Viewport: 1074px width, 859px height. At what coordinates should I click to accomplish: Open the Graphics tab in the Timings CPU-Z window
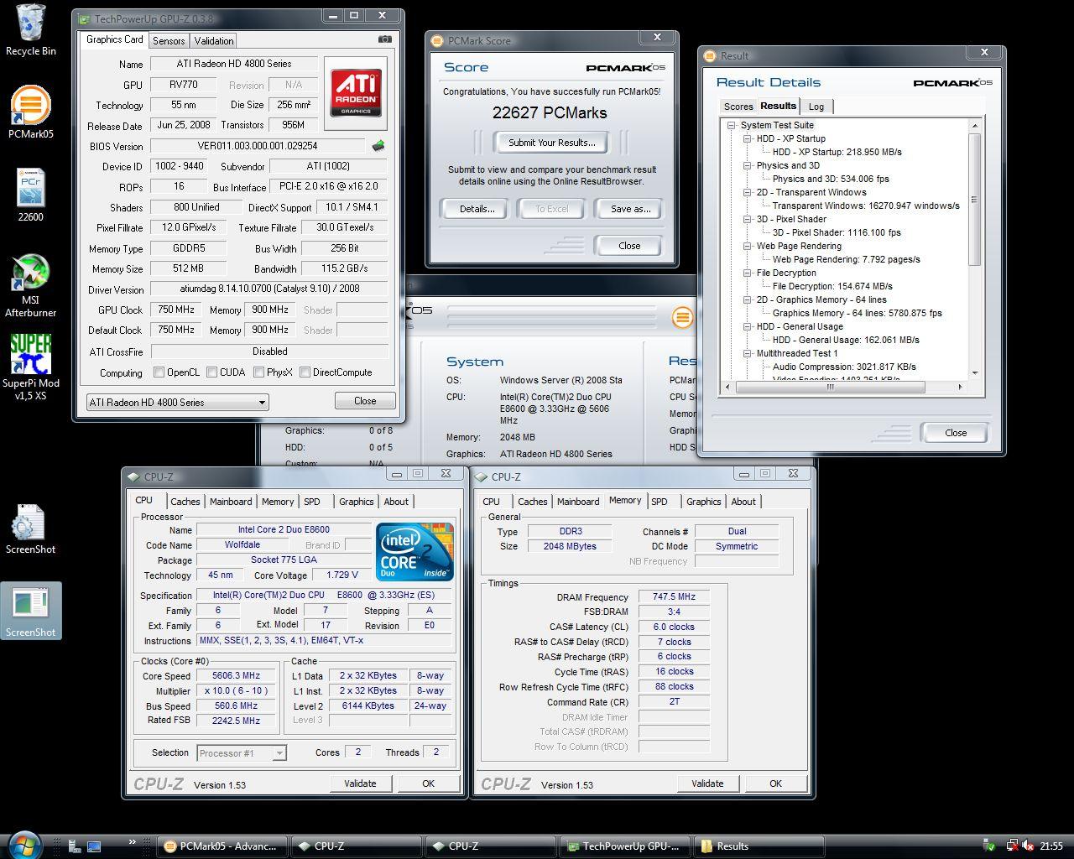click(703, 502)
